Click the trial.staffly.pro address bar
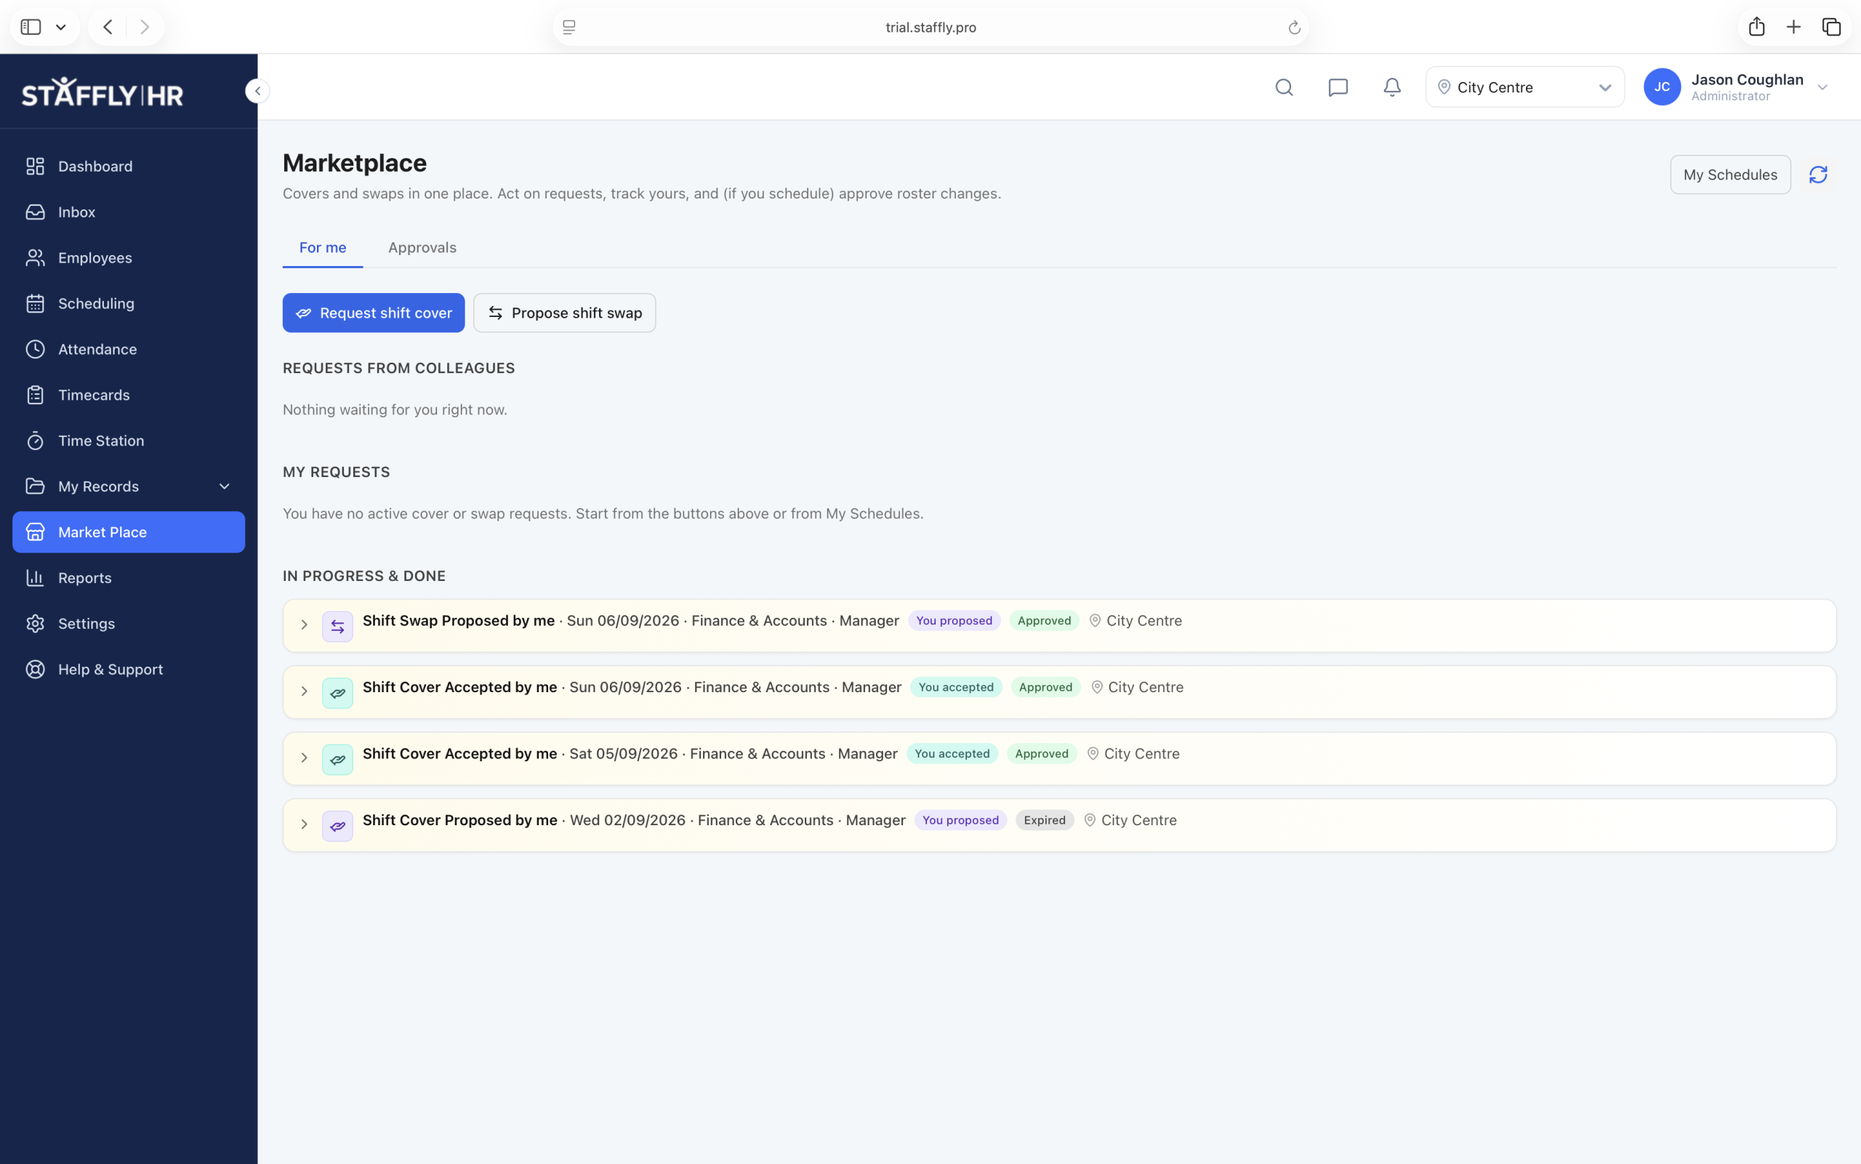Image resolution: width=1861 pixels, height=1164 pixels. 930,27
